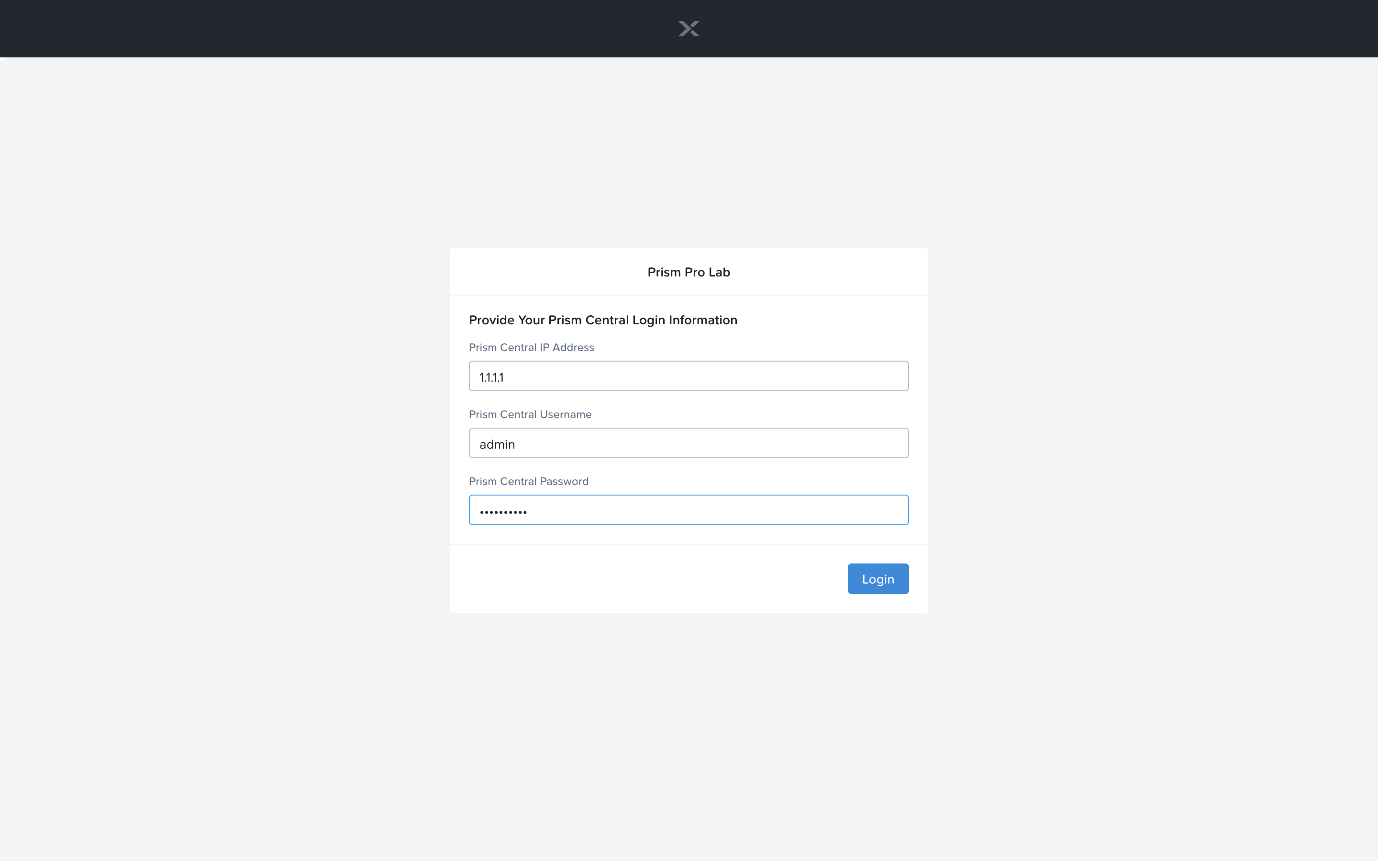Image resolution: width=1378 pixels, height=861 pixels.
Task: Click into the Prism Central Password field
Action: click(x=689, y=509)
